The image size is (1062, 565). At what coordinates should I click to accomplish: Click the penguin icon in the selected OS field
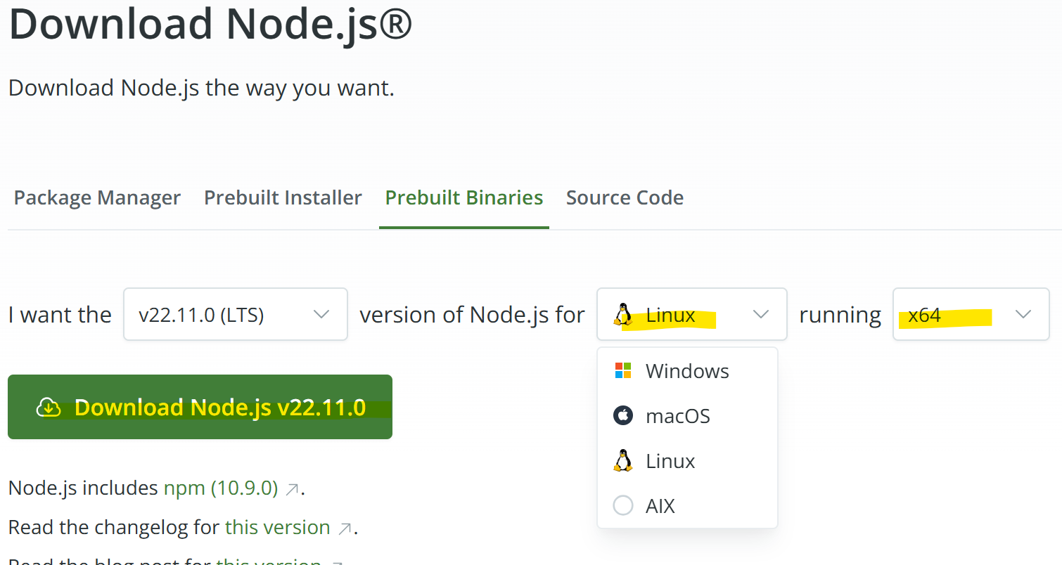pos(622,315)
